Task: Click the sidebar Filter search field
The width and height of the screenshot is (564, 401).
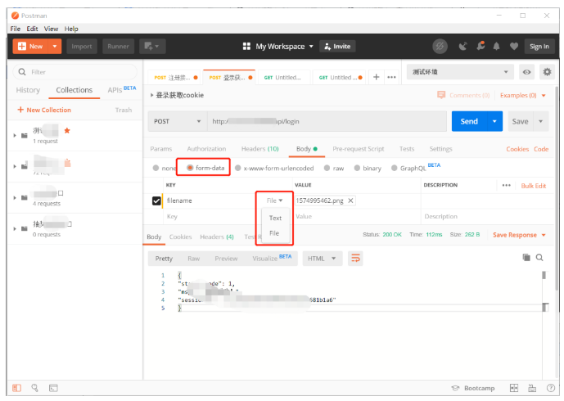Action: (74, 72)
